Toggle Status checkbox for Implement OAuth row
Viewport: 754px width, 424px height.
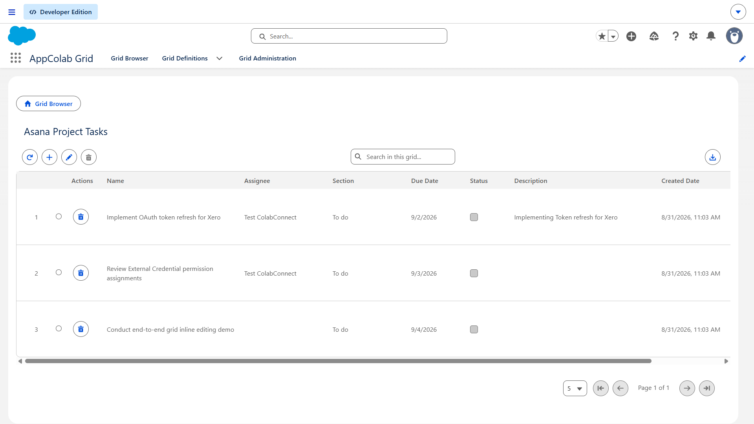tap(474, 217)
